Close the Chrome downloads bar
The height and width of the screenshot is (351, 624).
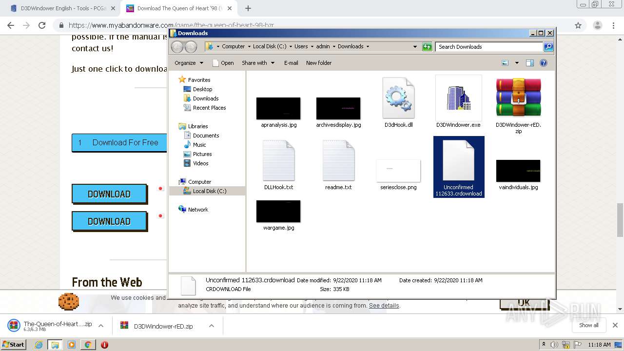point(615,325)
